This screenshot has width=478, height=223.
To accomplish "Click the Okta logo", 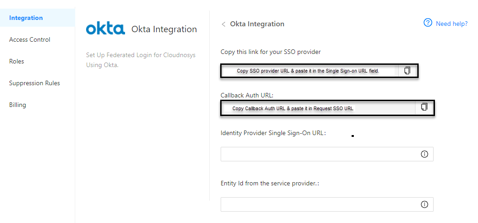I will (x=106, y=29).
